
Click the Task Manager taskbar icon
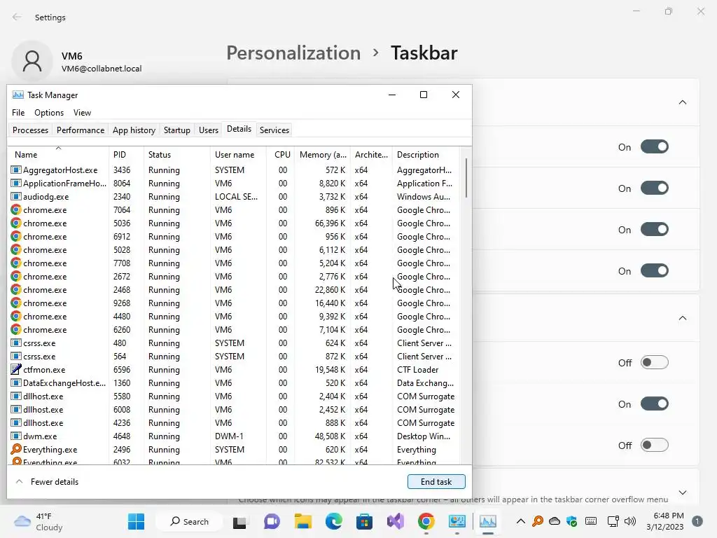click(488, 521)
